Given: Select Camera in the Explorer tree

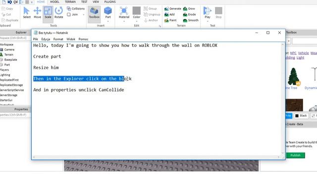Looking at the screenshot, I should pos(9,49).
